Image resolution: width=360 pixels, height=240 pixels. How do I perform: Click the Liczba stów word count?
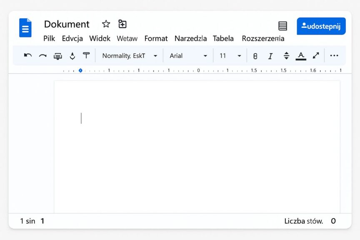tap(310, 221)
